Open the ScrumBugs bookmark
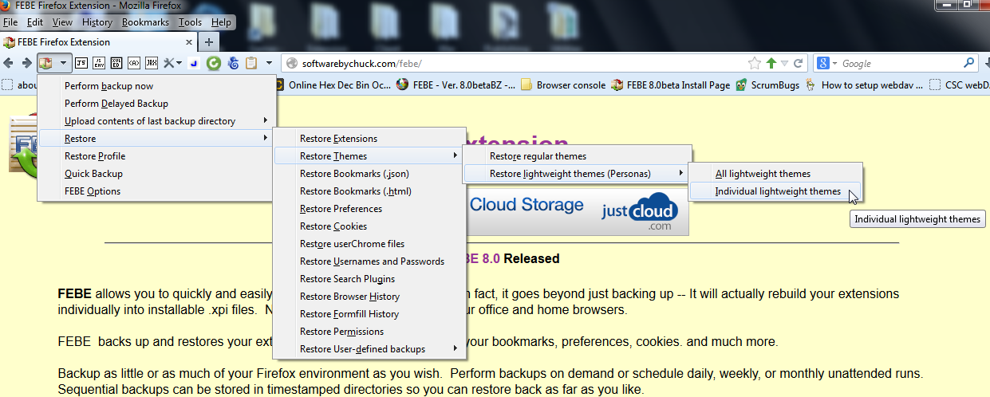 [767, 85]
